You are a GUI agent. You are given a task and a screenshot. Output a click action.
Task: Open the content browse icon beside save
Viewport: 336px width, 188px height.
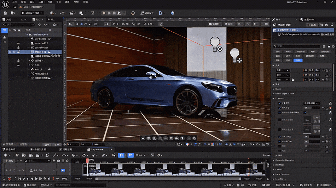click(13, 13)
